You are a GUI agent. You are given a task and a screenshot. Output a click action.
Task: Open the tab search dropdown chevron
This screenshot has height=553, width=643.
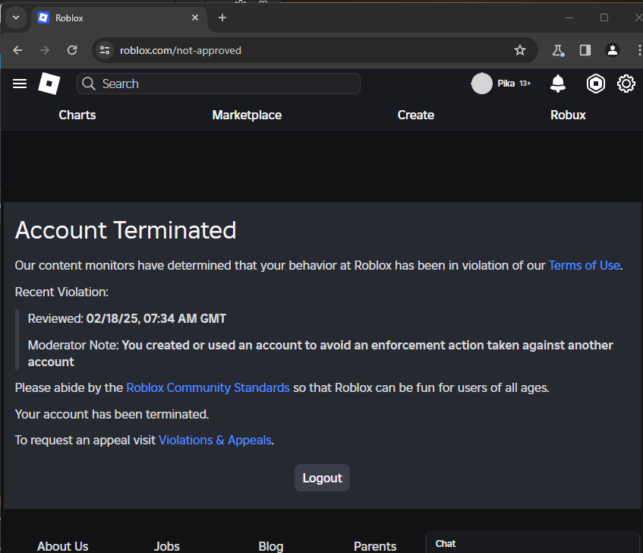click(x=16, y=17)
